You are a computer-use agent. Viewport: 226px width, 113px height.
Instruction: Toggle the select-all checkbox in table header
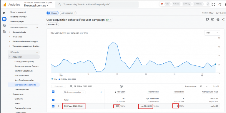click(53, 92)
